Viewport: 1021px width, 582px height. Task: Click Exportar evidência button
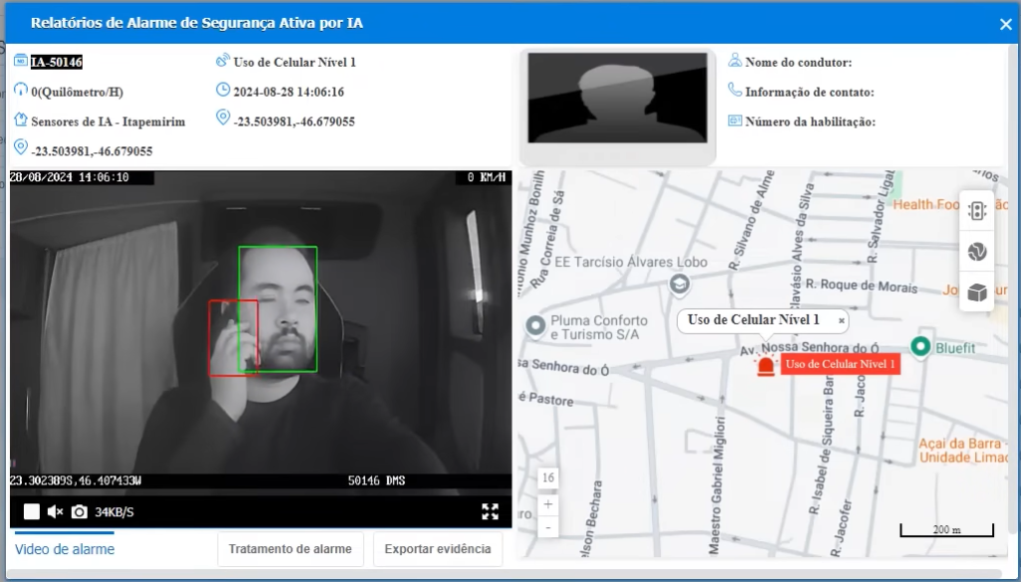[438, 549]
